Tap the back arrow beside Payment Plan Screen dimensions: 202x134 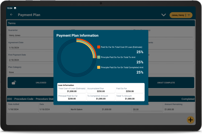click(x=11, y=15)
